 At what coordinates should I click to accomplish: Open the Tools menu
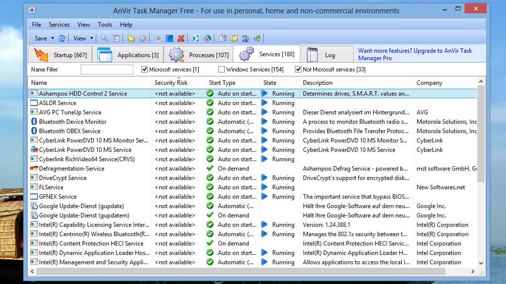click(105, 25)
